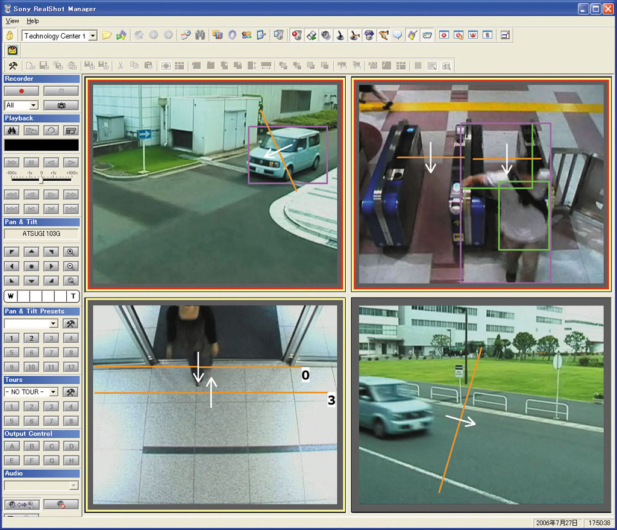Click the pause button in Playback

pyautogui.click(x=31, y=163)
